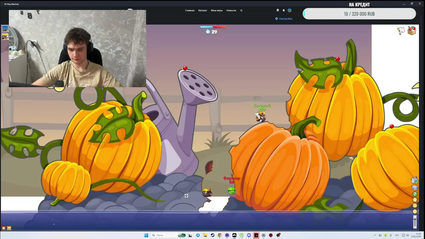This screenshot has width=425, height=239.
Task: Open the Новости menu item
Action: coord(231,10)
